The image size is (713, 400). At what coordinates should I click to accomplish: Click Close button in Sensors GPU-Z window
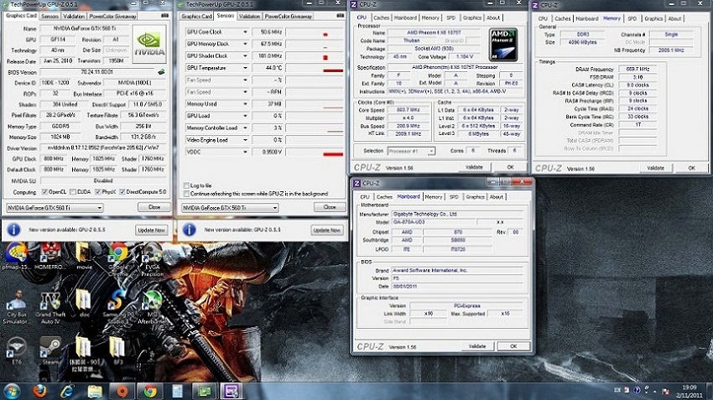(330, 207)
